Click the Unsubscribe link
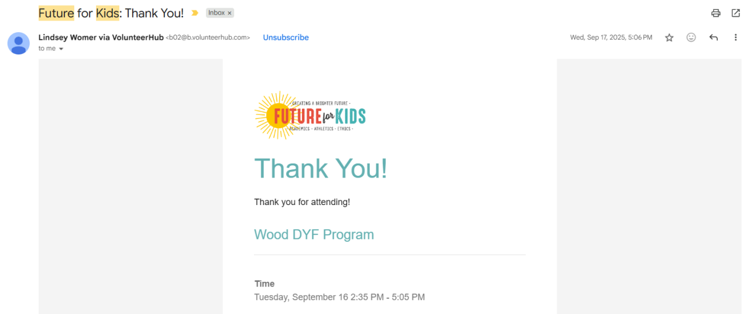 (286, 37)
